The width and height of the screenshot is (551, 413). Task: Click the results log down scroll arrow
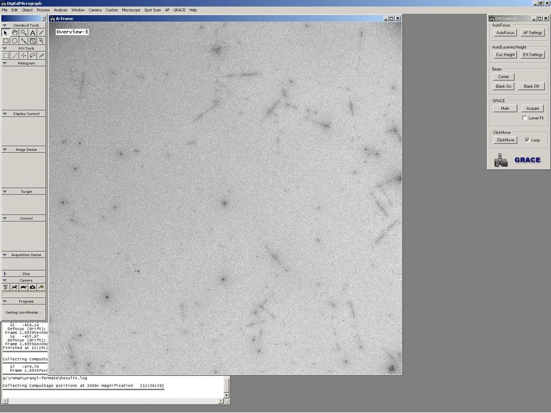[x=227, y=395]
